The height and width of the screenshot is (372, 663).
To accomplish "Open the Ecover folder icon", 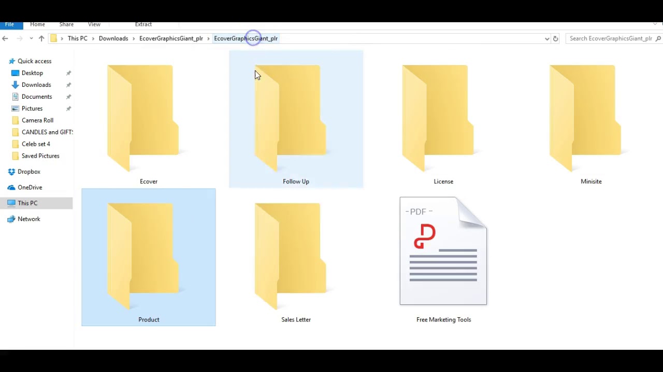I will pos(143,118).
